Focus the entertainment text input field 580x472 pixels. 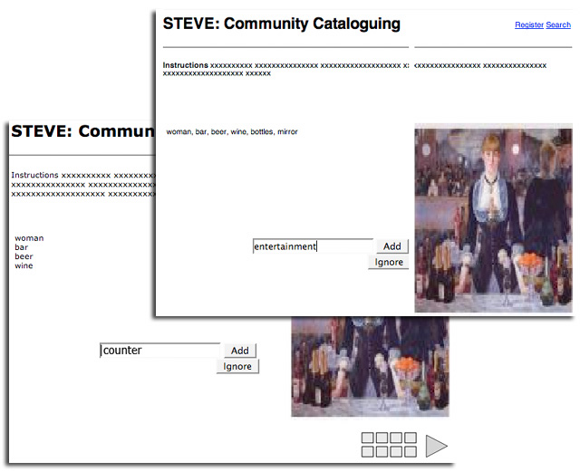click(313, 246)
